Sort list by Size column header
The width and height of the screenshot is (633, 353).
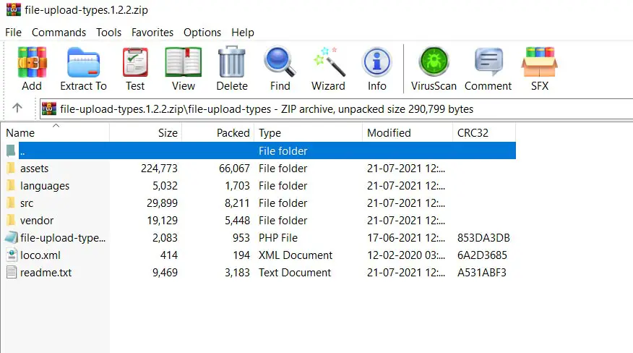[146, 132]
